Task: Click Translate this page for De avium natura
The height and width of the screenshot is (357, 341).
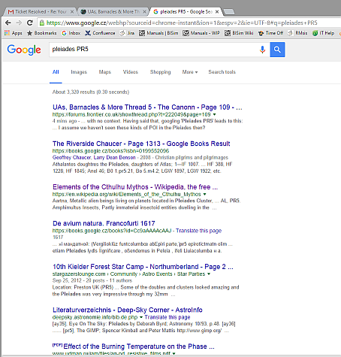Action: tap(198, 231)
